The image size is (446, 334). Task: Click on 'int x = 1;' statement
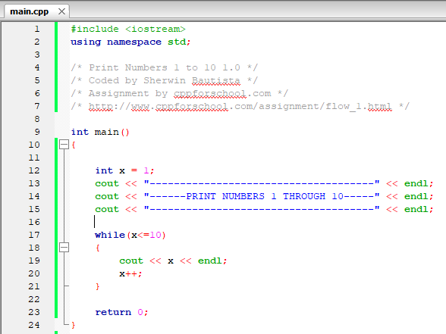pos(124,170)
